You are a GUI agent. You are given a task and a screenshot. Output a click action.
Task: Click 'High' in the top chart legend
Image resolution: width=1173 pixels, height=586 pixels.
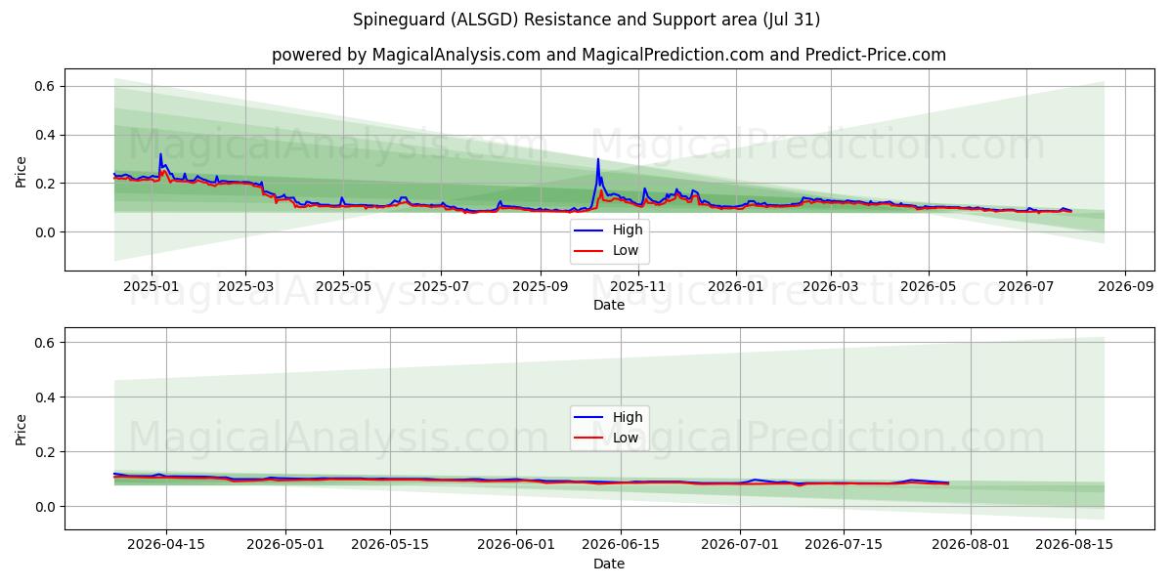click(628, 230)
